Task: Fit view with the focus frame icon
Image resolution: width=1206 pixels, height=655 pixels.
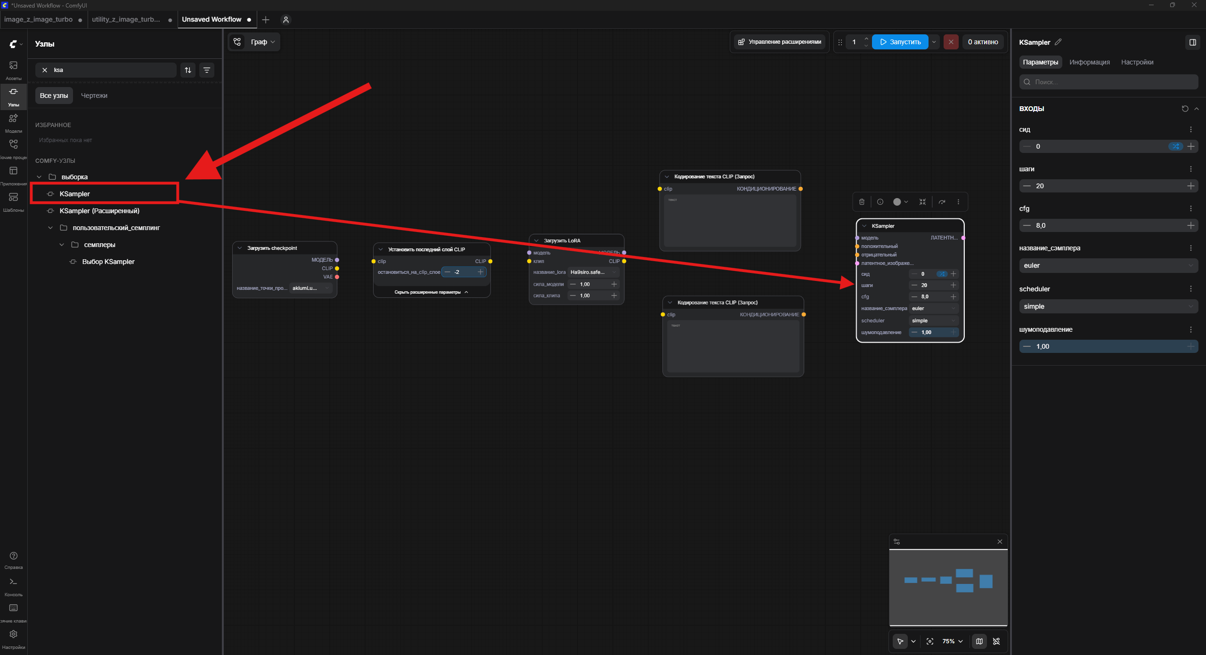Action: click(930, 641)
